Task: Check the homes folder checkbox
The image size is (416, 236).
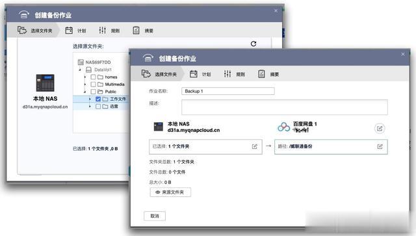Action: pyautogui.click(x=93, y=77)
